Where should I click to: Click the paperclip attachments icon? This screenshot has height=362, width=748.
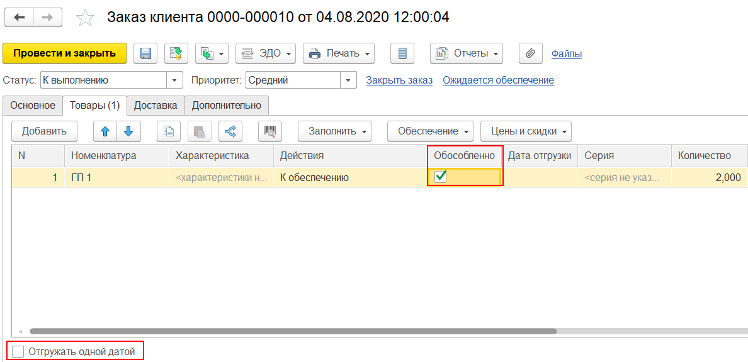point(531,53)
